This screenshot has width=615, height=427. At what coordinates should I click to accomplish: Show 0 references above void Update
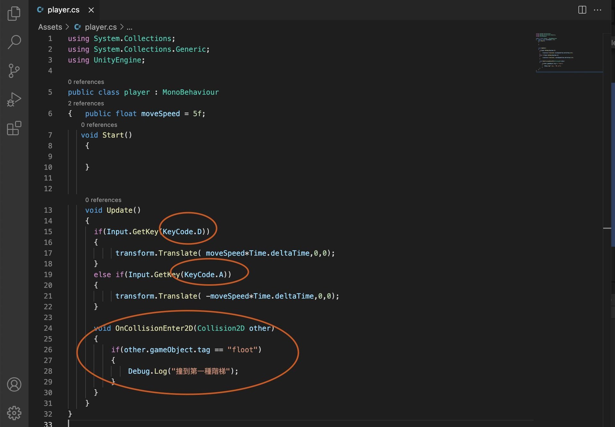coord(103,200)
